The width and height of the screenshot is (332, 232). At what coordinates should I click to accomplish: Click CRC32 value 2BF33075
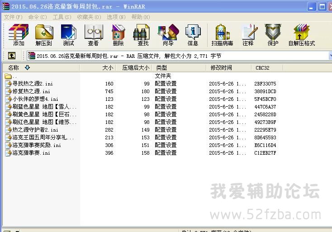pyautogui.click(x=265, y=84)
